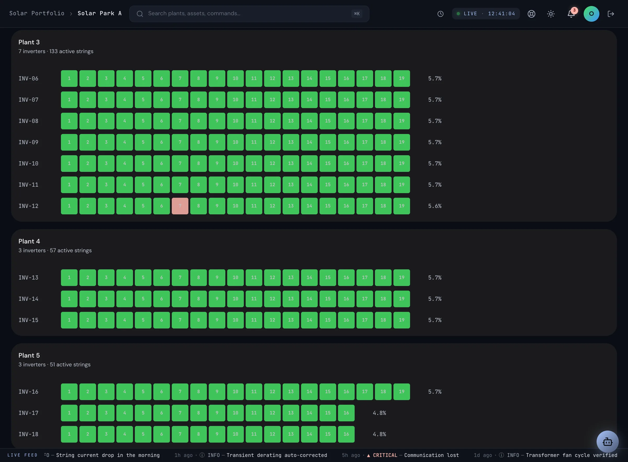628x462 pixels.
Task: Click '3 inverters · 57 active strings' text
Action: tap(55, 251)
